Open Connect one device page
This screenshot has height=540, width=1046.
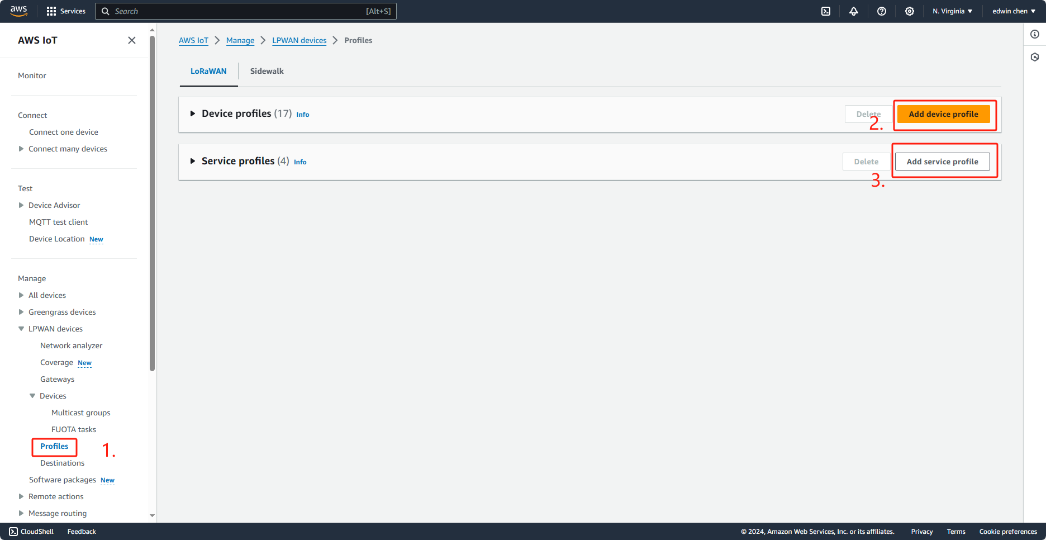(x=64, y=132)
